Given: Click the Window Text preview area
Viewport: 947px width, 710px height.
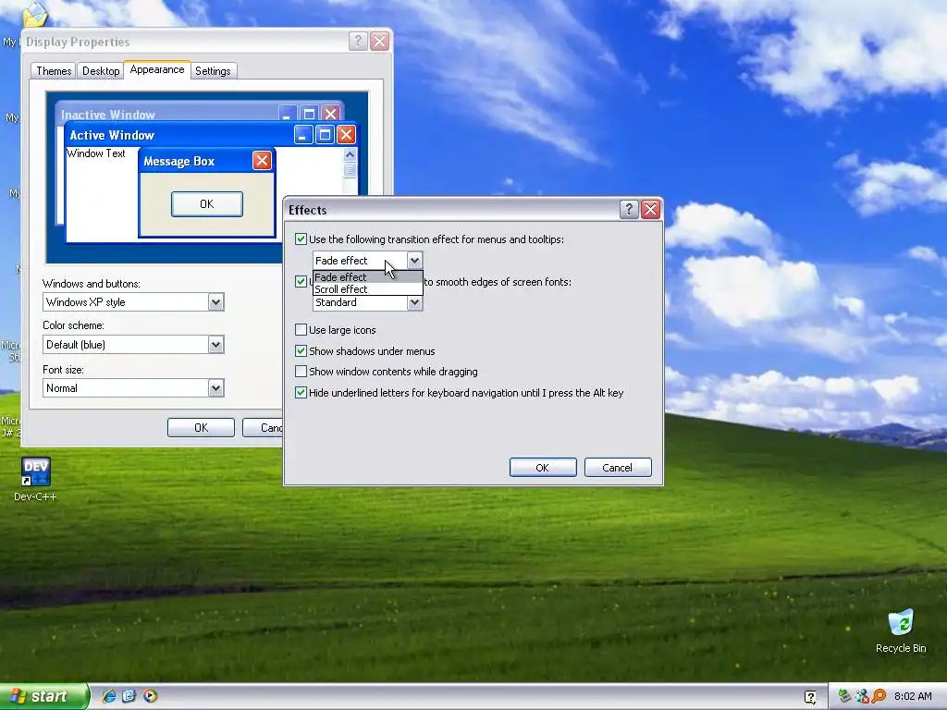Looking at the screenshot, I should click(96, 153).
